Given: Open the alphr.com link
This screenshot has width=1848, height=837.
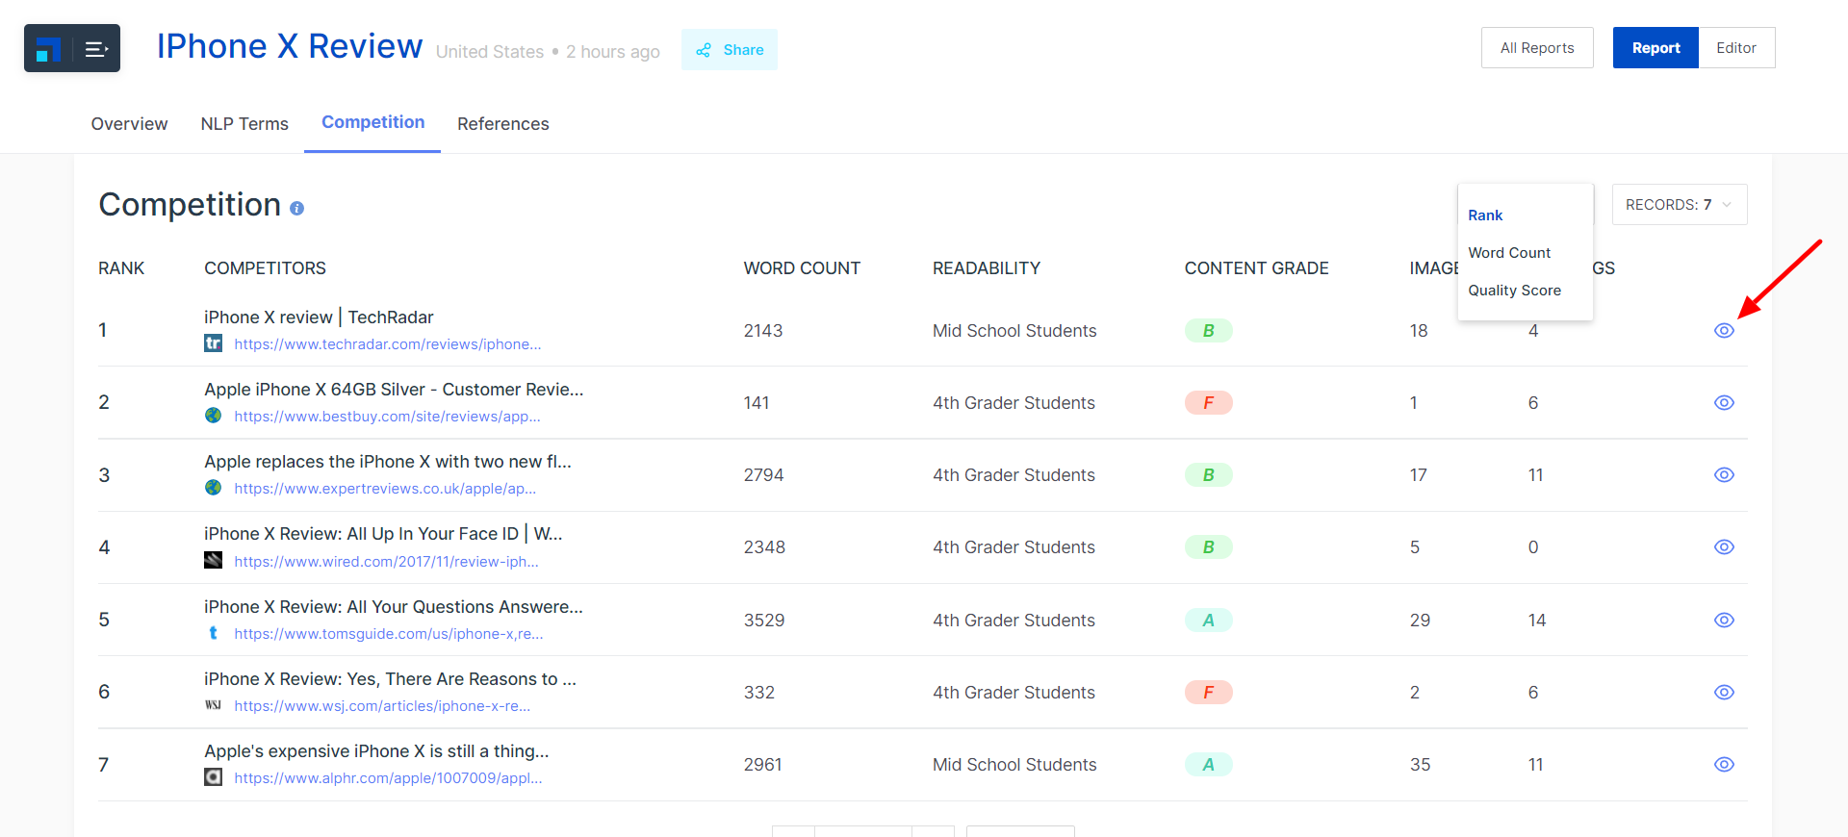Looking at the screenshot, I should pos(388,778).
